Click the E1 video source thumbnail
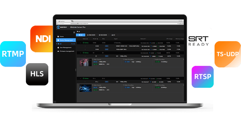This screenshot has width=241, height=115. pos(86,63)
